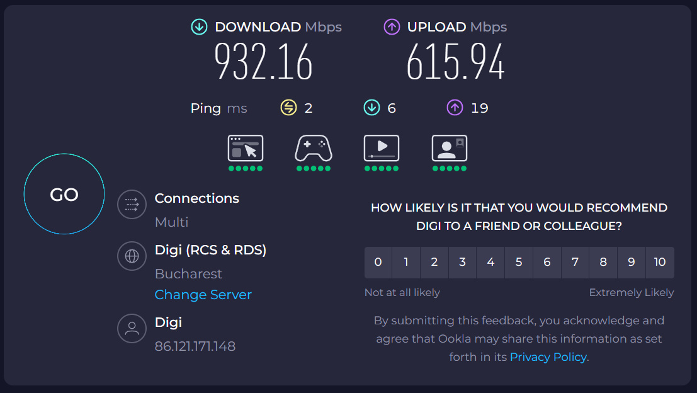The width and height of the screenshot is (697, 393).
Task: Click the user profile icon beside Digi
Action: click(132, 328)
